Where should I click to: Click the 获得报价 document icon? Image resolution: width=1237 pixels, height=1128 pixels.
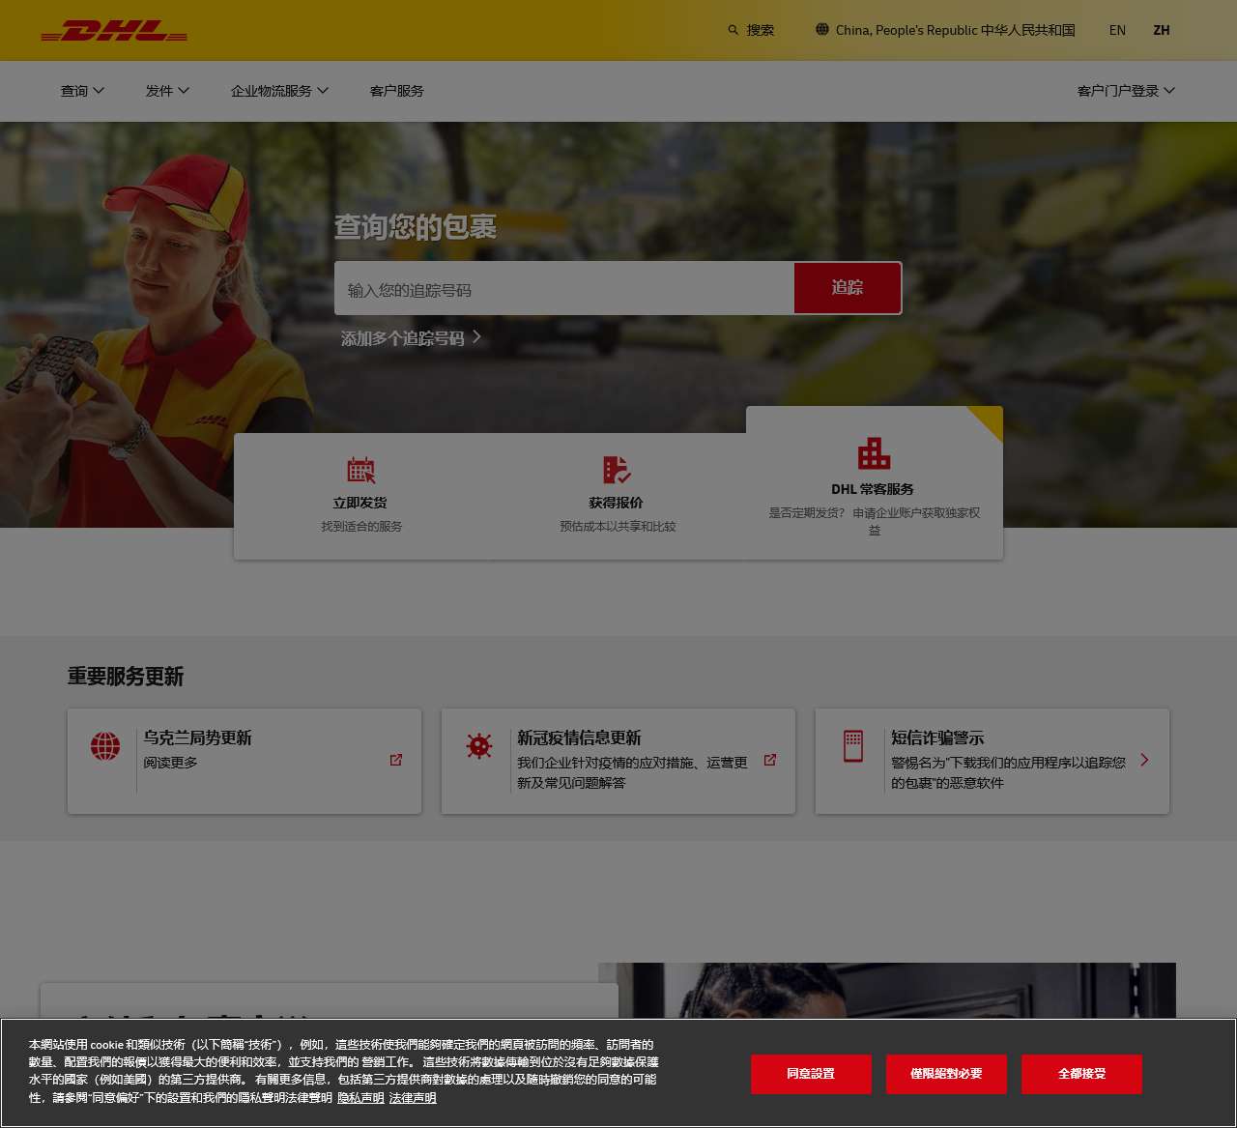point(617,470)
